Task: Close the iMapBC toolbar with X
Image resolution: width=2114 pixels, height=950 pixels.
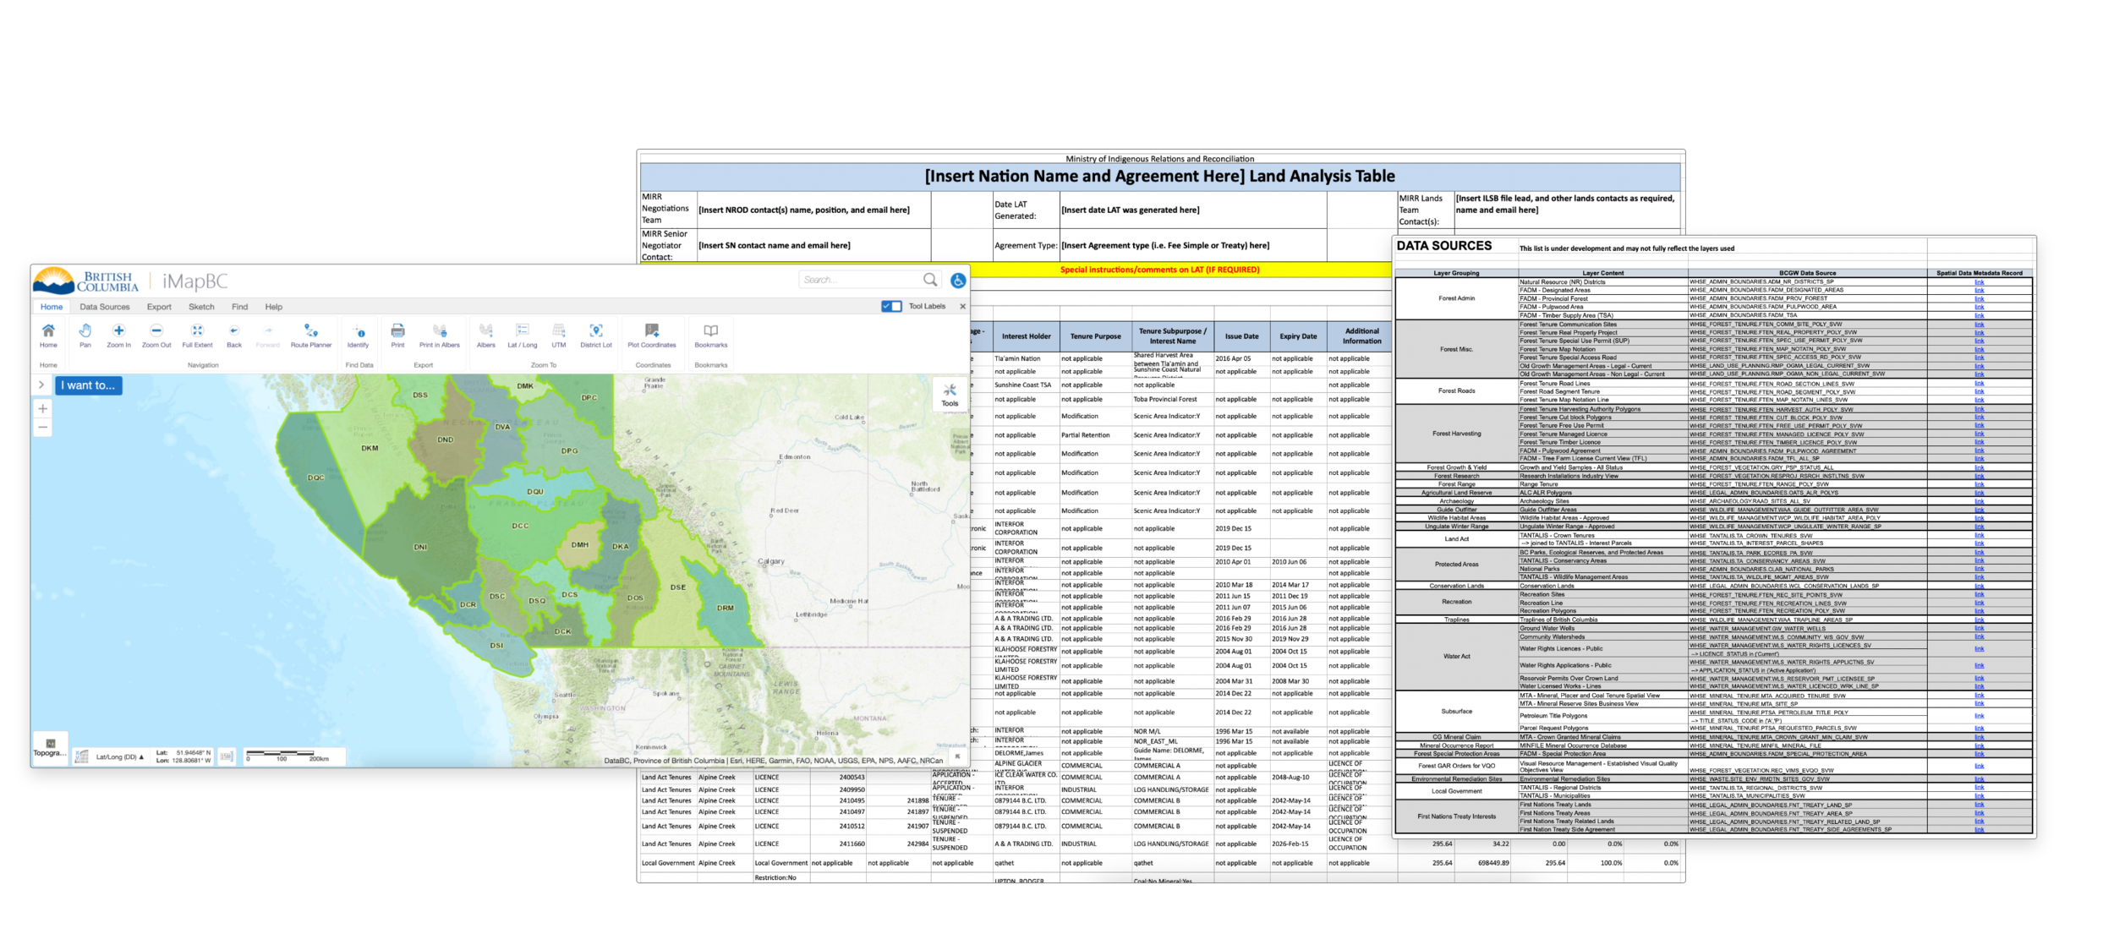Action: (962, 306)
